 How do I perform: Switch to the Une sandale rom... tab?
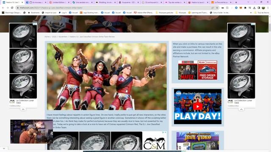coord(82,3)
